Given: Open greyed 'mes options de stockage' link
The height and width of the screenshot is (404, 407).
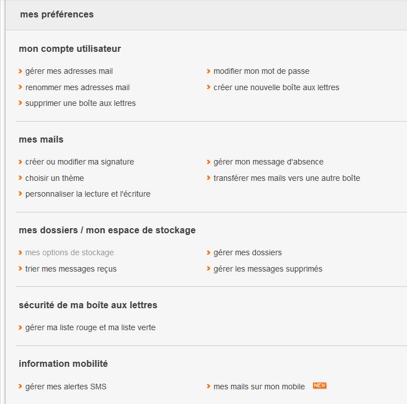Looking at the screenshot, I should tap(69, 252).
